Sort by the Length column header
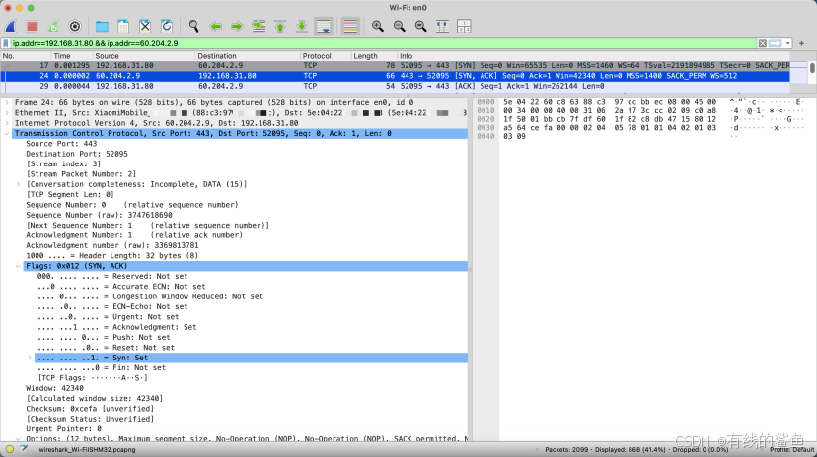The image size is (817, 457). coord(374,55)
